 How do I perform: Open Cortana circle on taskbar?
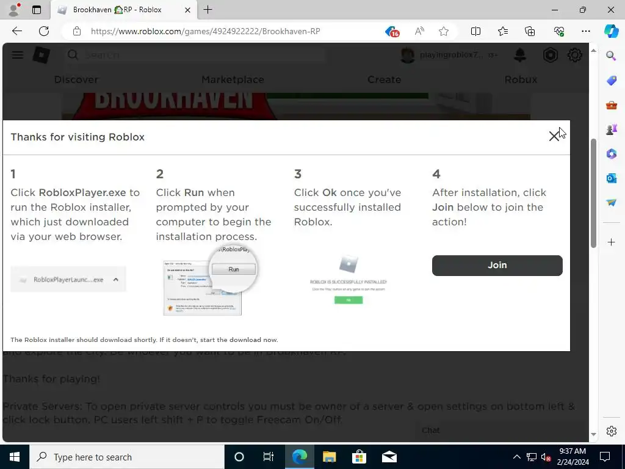[x=239, y=457]
